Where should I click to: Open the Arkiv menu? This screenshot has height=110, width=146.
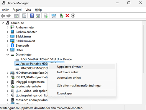click(5, 10)
